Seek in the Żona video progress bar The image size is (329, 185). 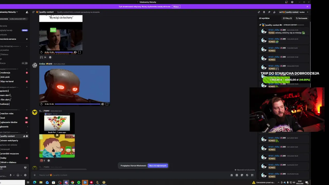64,52
